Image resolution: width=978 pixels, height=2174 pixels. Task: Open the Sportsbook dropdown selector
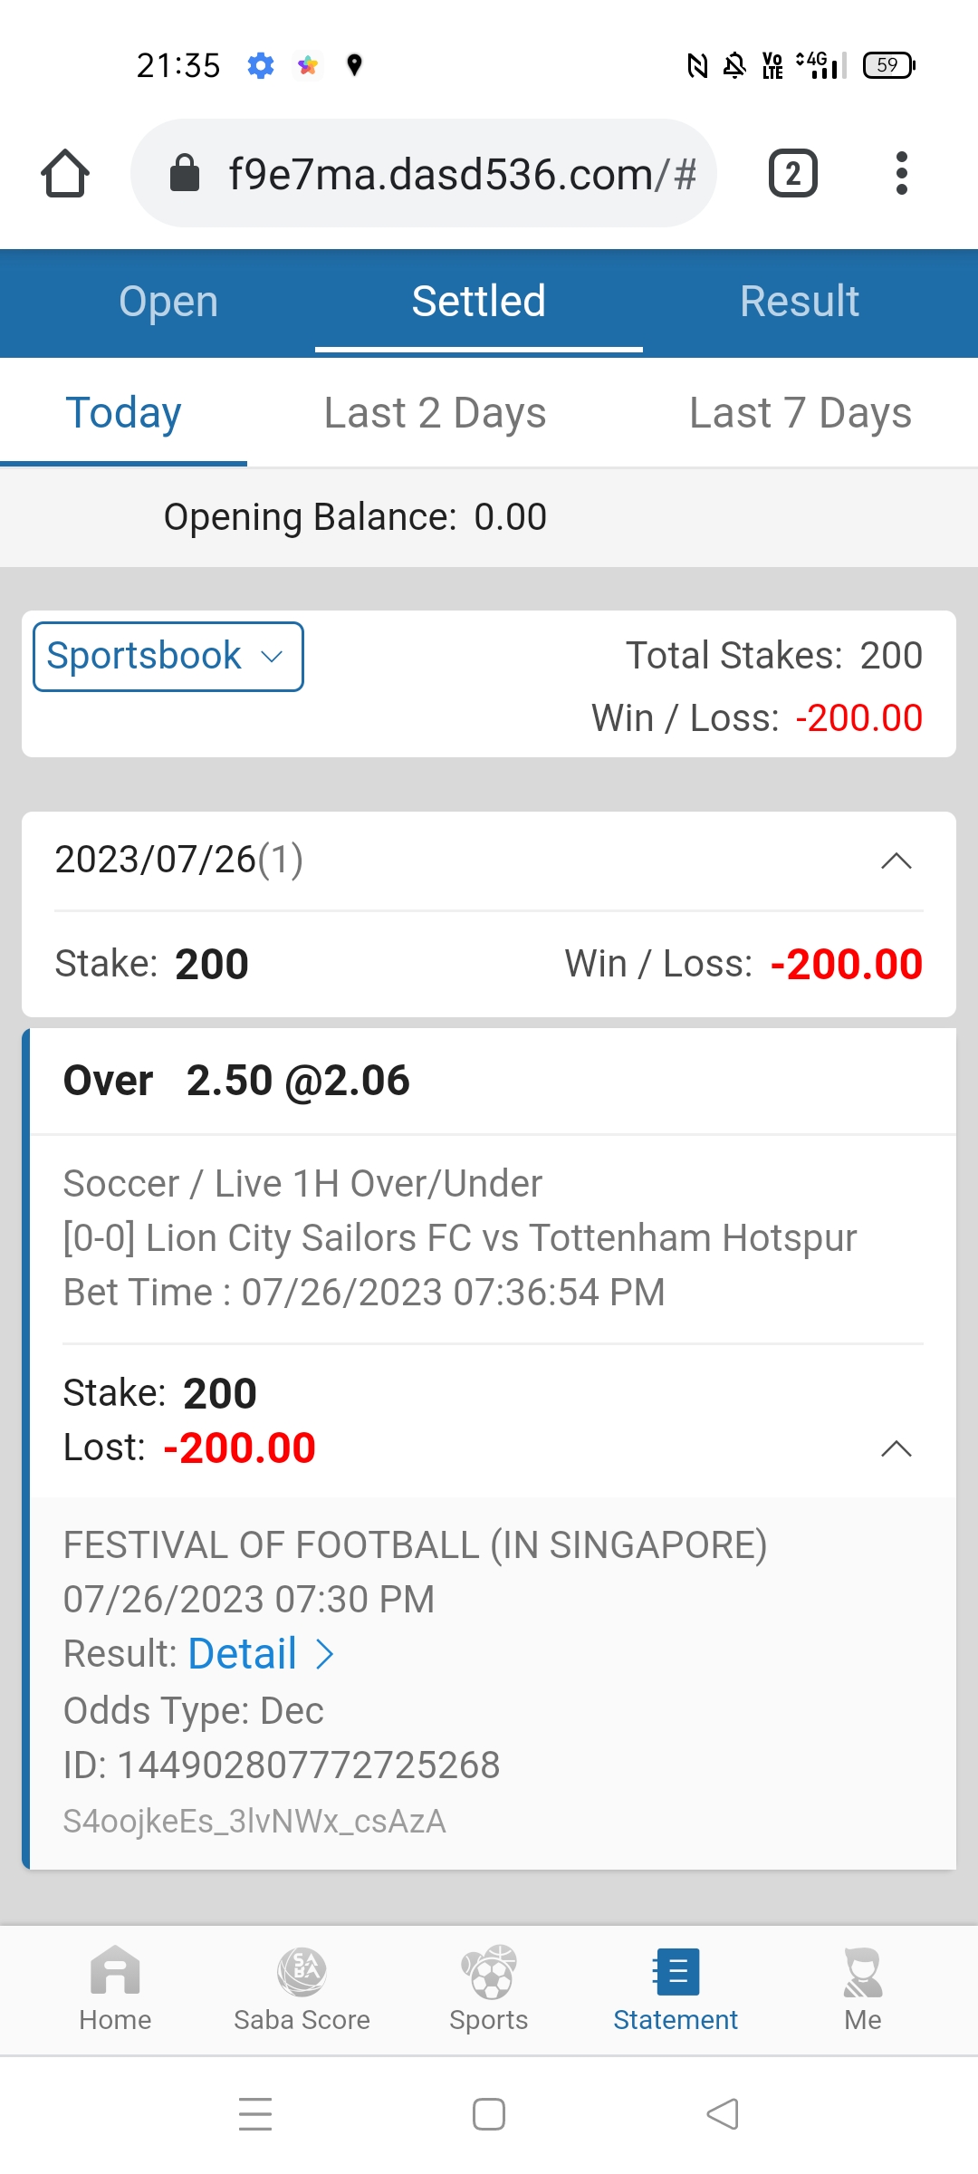(168, 657)
